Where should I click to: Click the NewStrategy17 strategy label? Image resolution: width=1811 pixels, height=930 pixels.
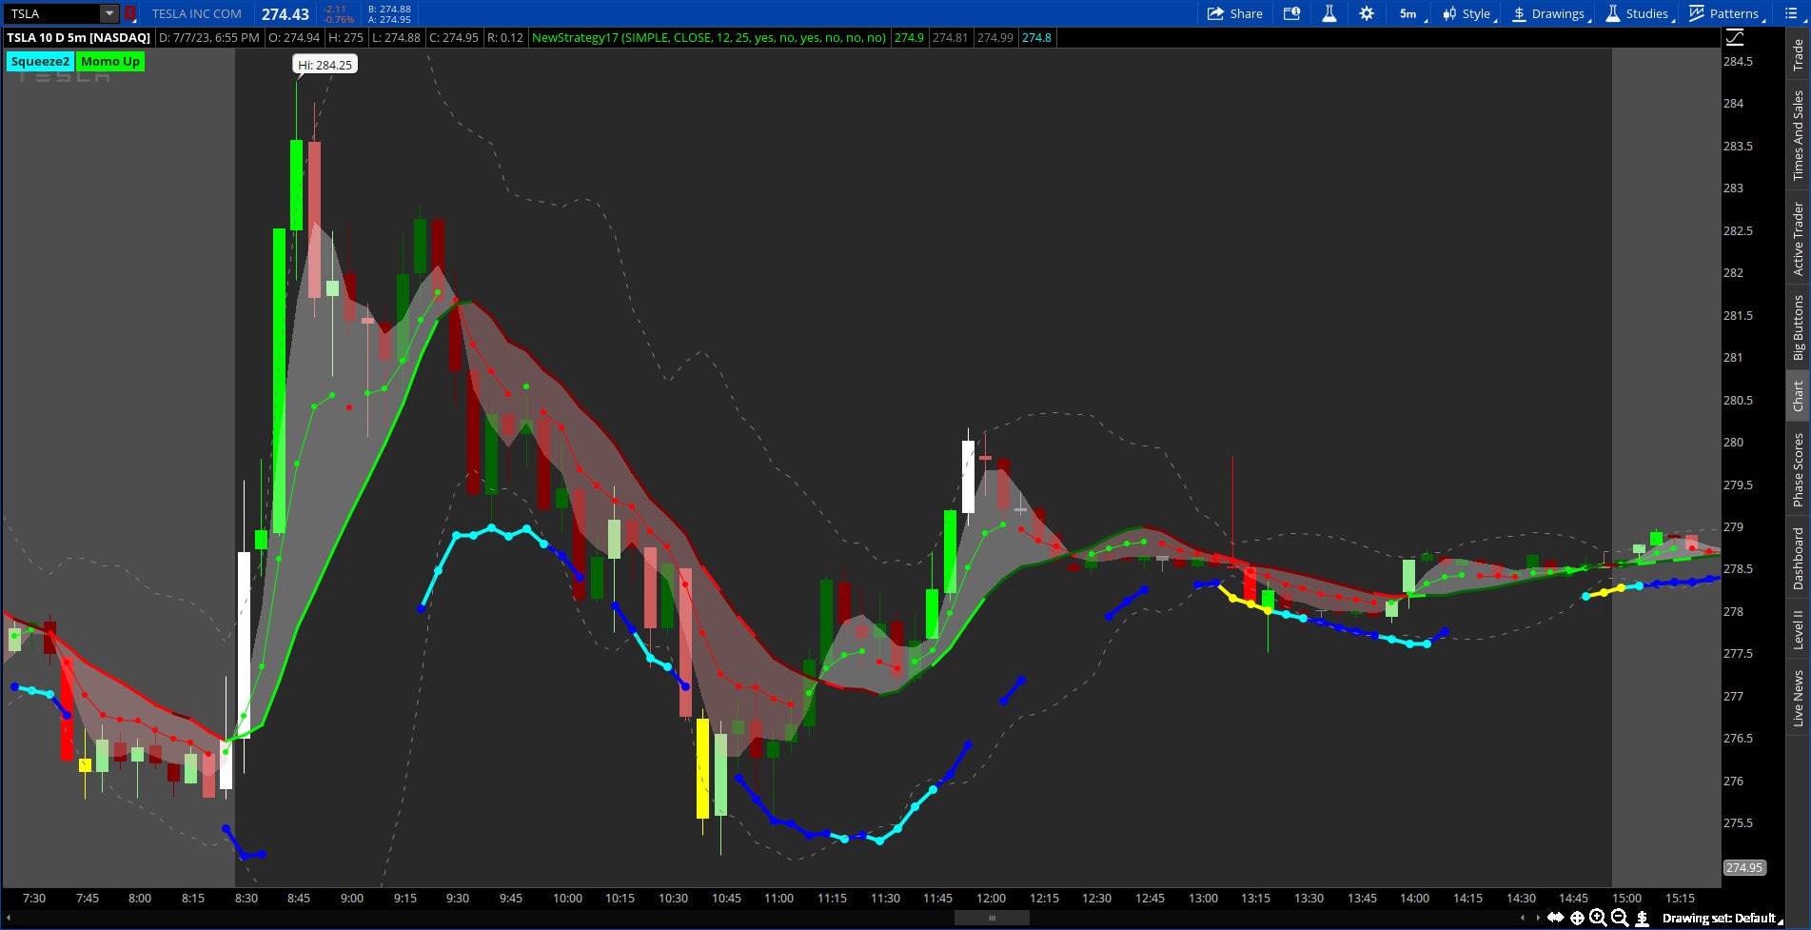click(709, 38)
